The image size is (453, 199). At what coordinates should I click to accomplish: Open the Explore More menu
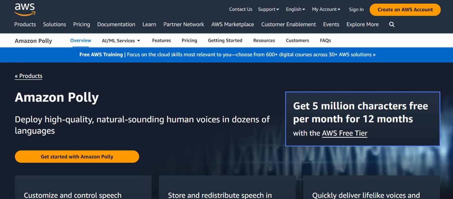tap(362, 24)
